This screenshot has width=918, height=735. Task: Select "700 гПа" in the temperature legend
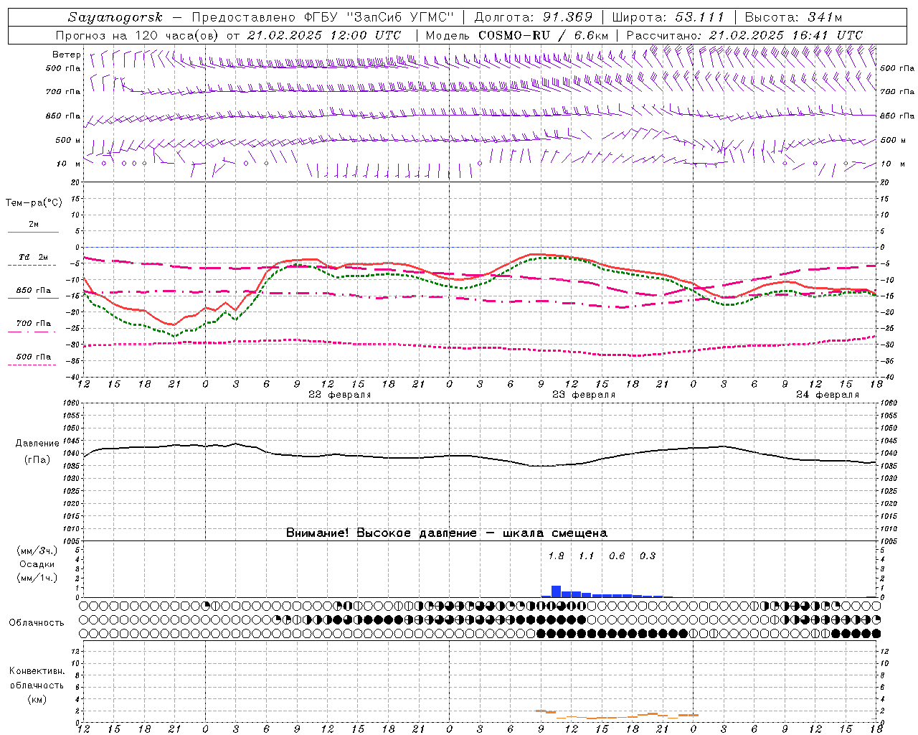(34, 324)
